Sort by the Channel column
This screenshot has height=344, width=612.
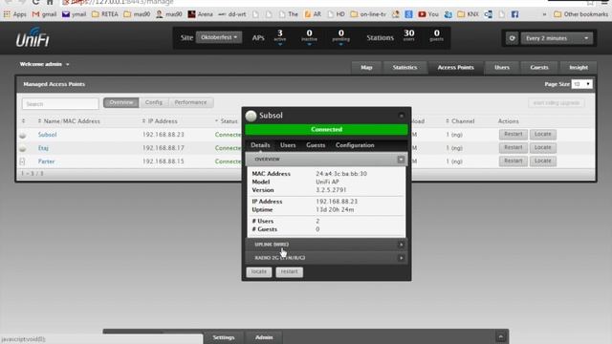tap(460, 121)
